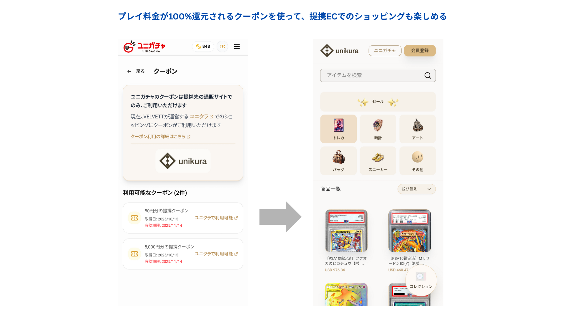Click the Unigacha logo
This screenshot has height=318, width=565.
click(144, 47)
